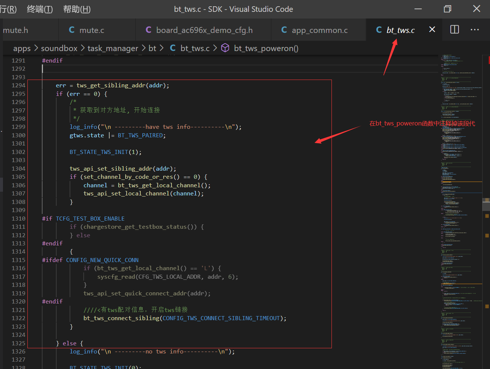Open the more actions ellipsis menu

pos(475,30)
